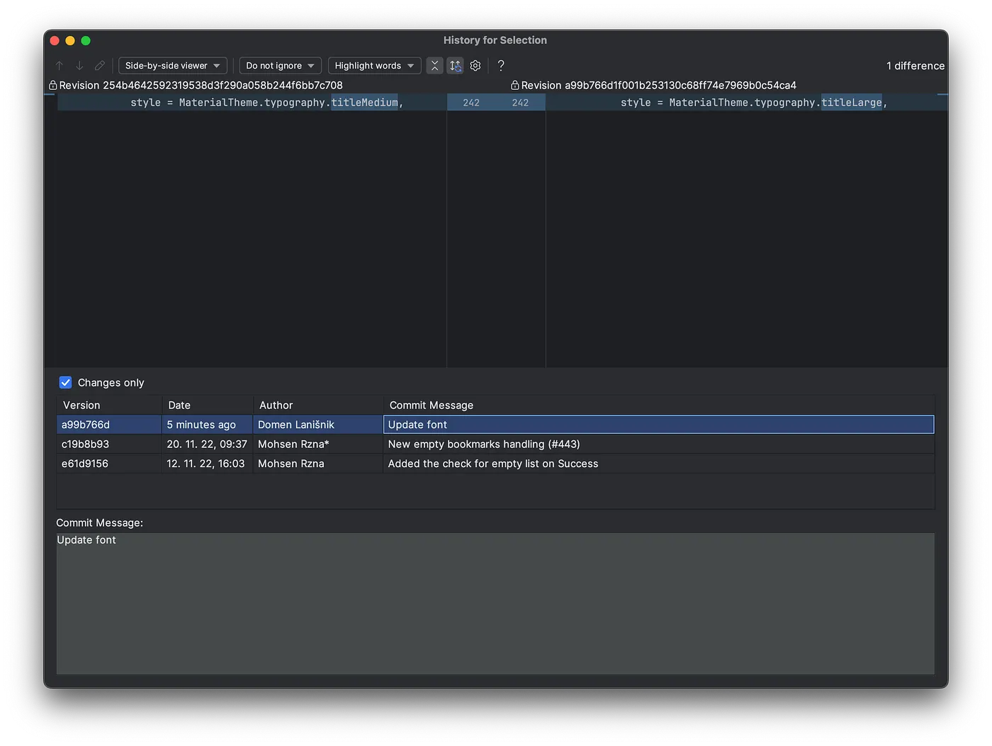Select the e61d9156 revision row

[85, 464]
